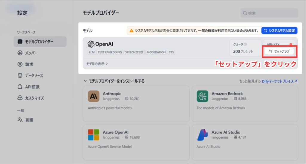Click the database icon beside データソース

(x=20, y=75)
